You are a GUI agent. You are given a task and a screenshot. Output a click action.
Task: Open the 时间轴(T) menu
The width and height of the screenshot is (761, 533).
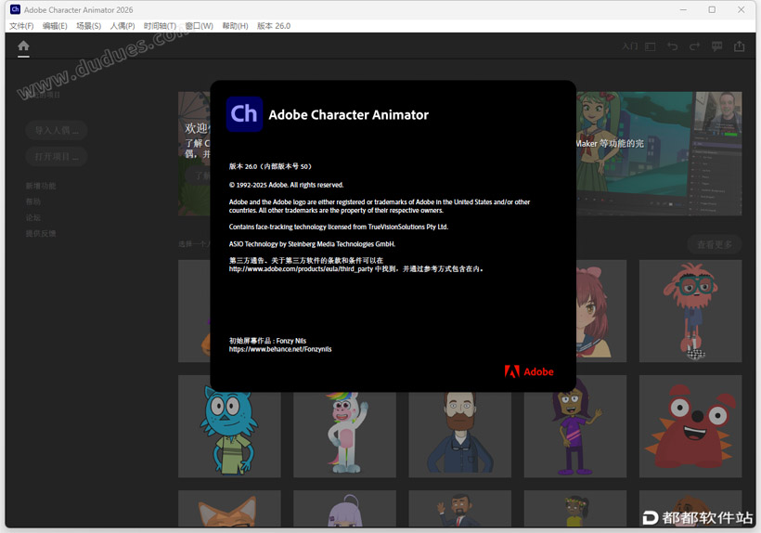pyautogui.click(x=160, y=26)
